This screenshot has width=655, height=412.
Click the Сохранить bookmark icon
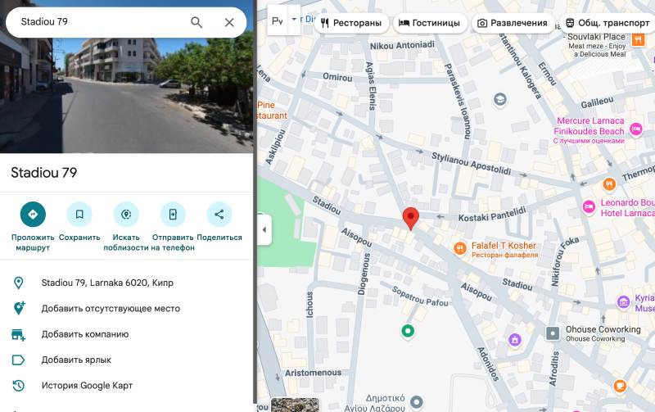coord(79,215)
